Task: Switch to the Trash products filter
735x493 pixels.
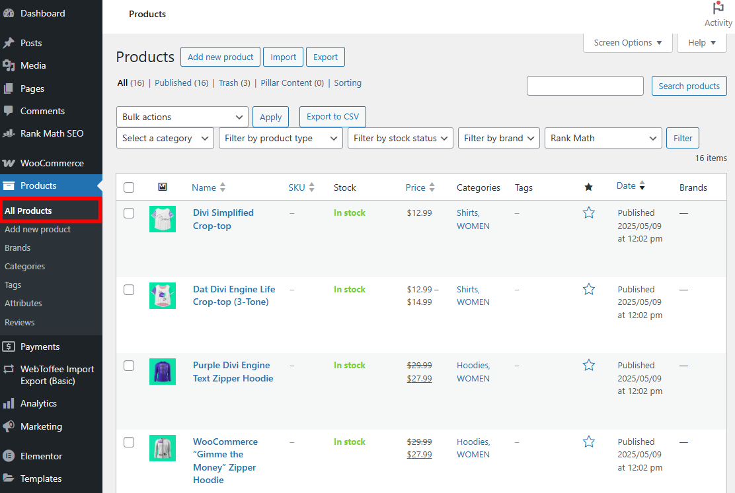Action: tap(227, 82)
